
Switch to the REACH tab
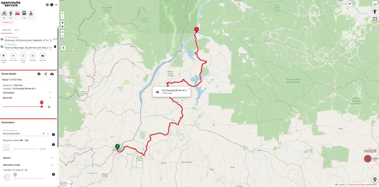click(17, 30)
